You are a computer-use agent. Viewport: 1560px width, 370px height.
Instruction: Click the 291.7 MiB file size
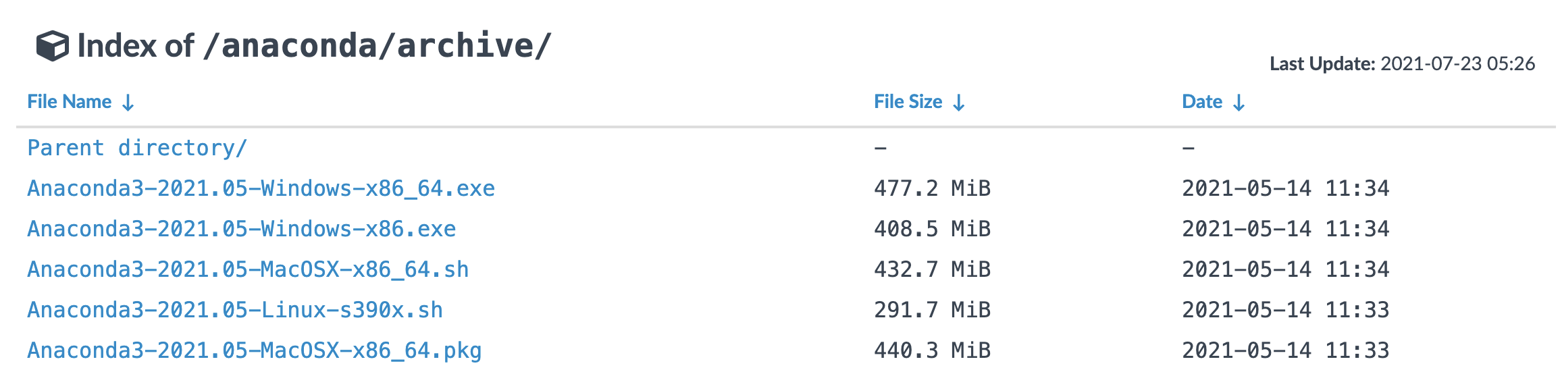[932, 310]
